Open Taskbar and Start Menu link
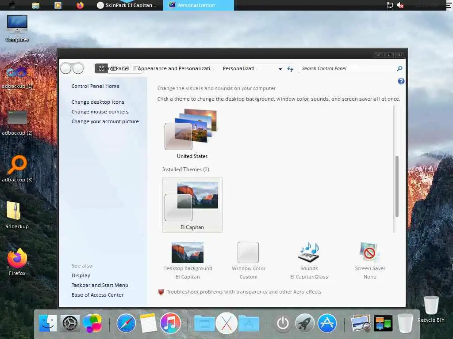 coord(100,285)
